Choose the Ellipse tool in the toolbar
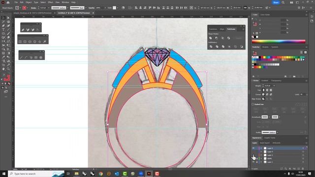This screenshot has height=177, width=315. (3, 33)
